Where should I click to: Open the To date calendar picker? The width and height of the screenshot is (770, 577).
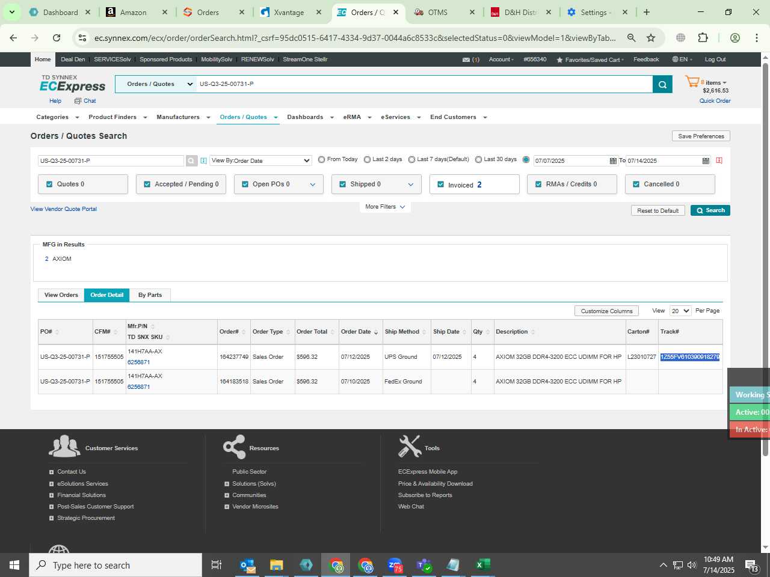(706, 160)
